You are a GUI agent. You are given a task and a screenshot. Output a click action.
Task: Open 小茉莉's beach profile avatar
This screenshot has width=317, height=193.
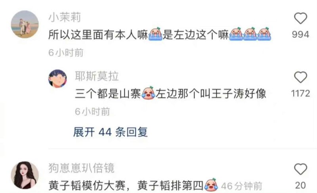25,24
